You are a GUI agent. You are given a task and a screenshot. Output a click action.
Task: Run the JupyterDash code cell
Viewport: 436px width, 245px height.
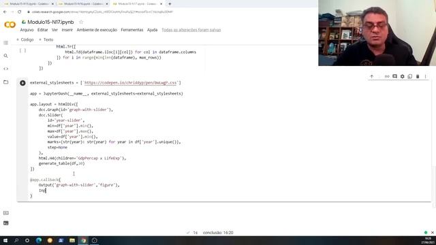click(22, 83)
